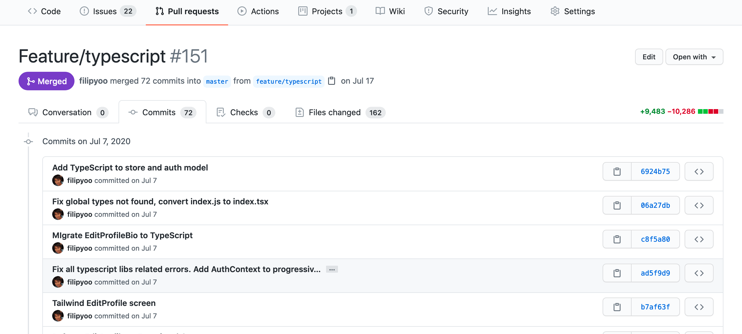Click filipyoo avatar on Fix global types commit
This screenshot has height=334, width=742.
click(58, 214)
